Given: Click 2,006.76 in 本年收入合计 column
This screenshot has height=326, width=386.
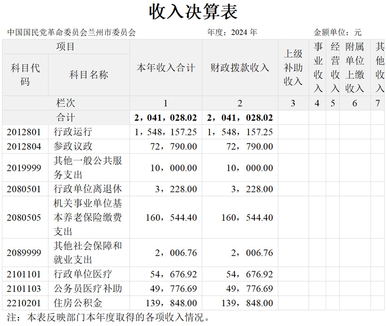Looking at the screenshot, I should click(176, 253).
